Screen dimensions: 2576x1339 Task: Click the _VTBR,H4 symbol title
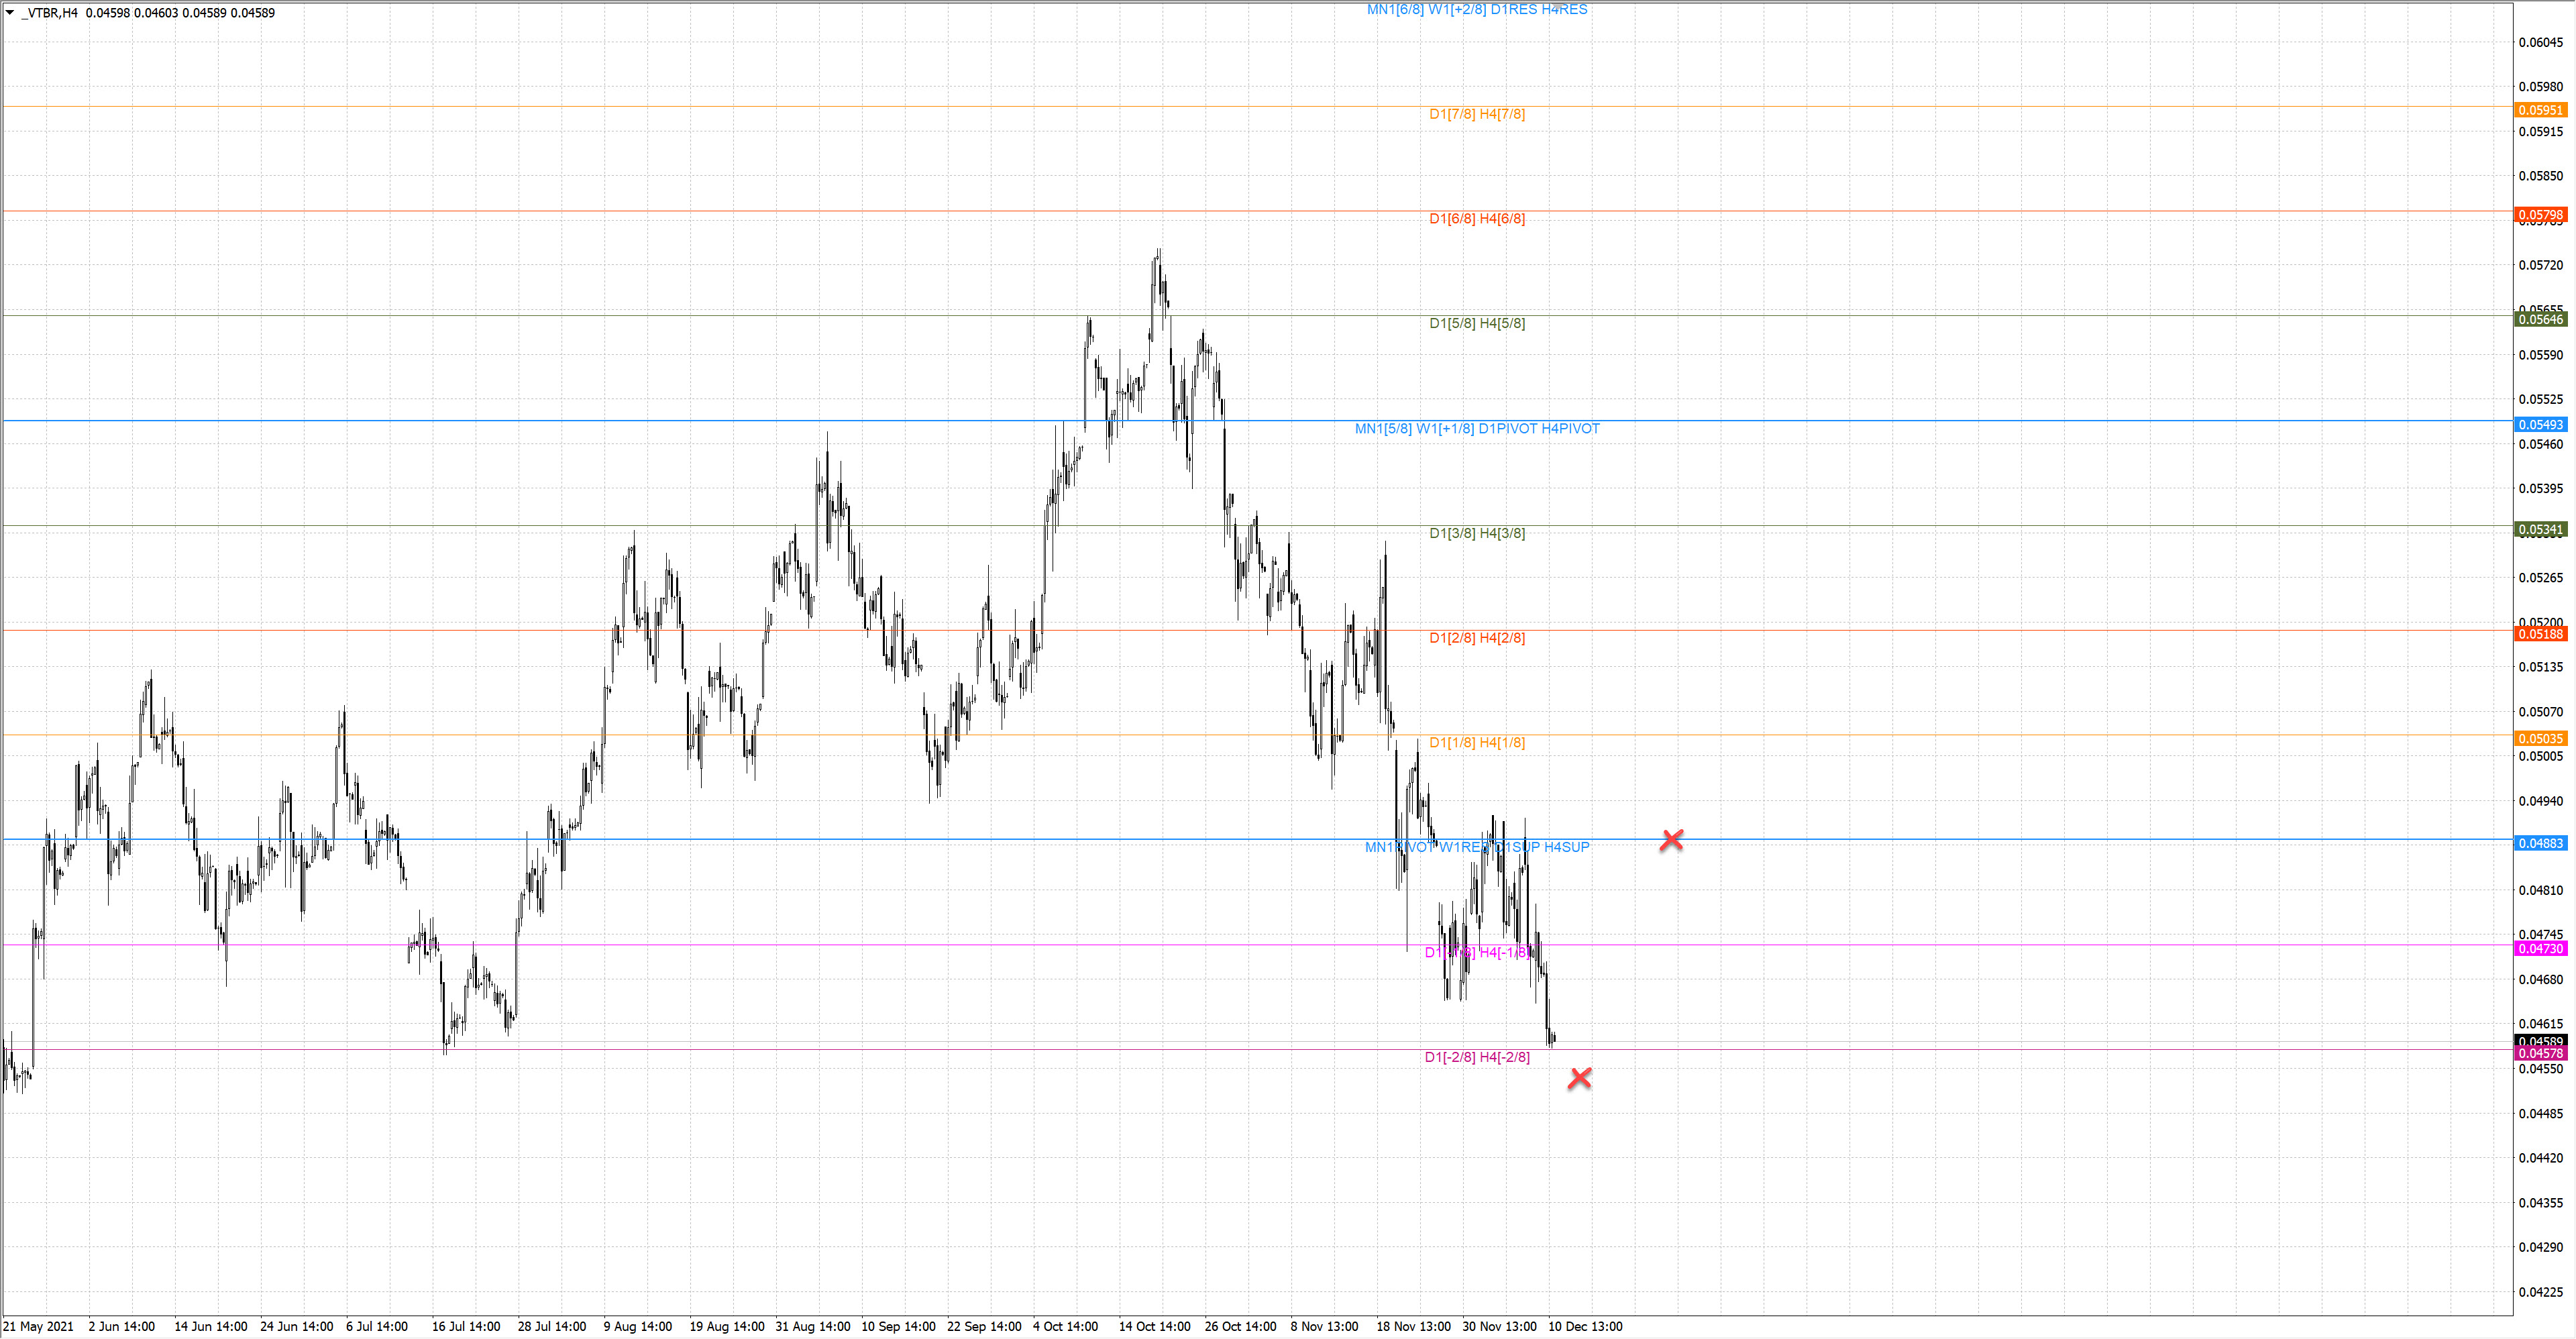[50, 13]
